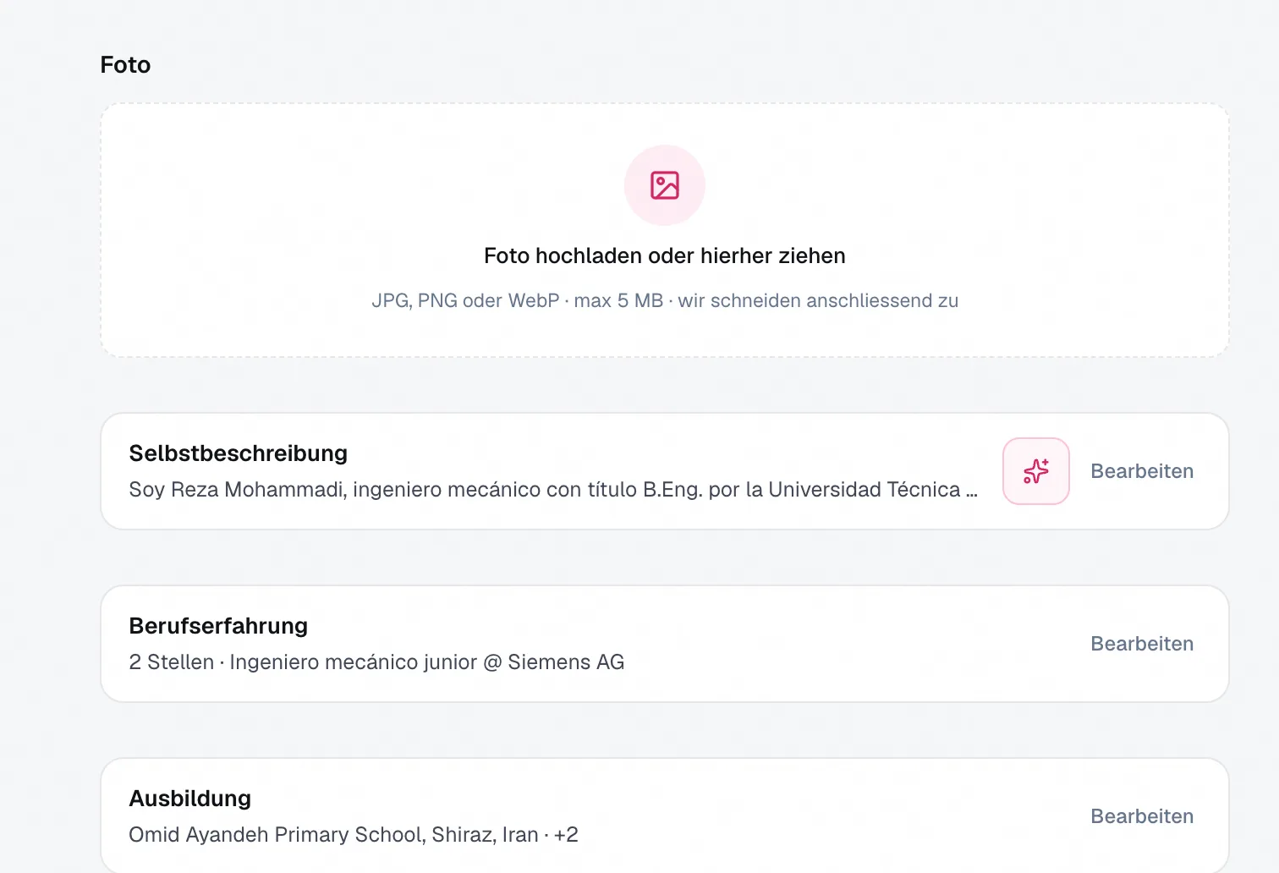This screenshot has width=1279, height=873.
Task: Click the AI sparkle icon beside Selbstbeschreibung
Action: point(1036,471)
